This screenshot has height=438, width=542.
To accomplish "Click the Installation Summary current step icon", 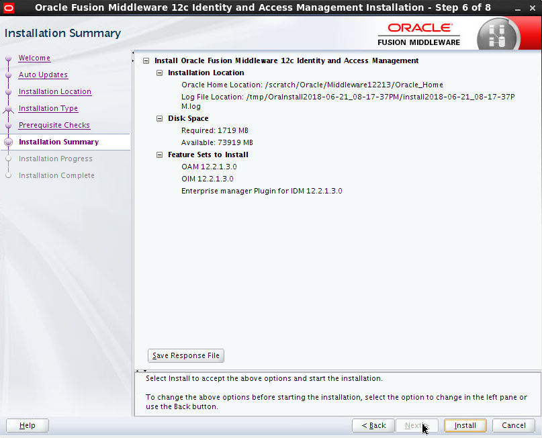I will click(9, 142).
